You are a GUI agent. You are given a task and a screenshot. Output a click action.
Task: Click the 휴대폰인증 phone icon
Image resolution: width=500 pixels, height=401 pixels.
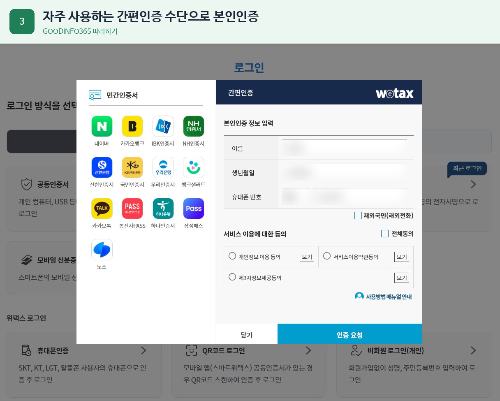point(27,350)
